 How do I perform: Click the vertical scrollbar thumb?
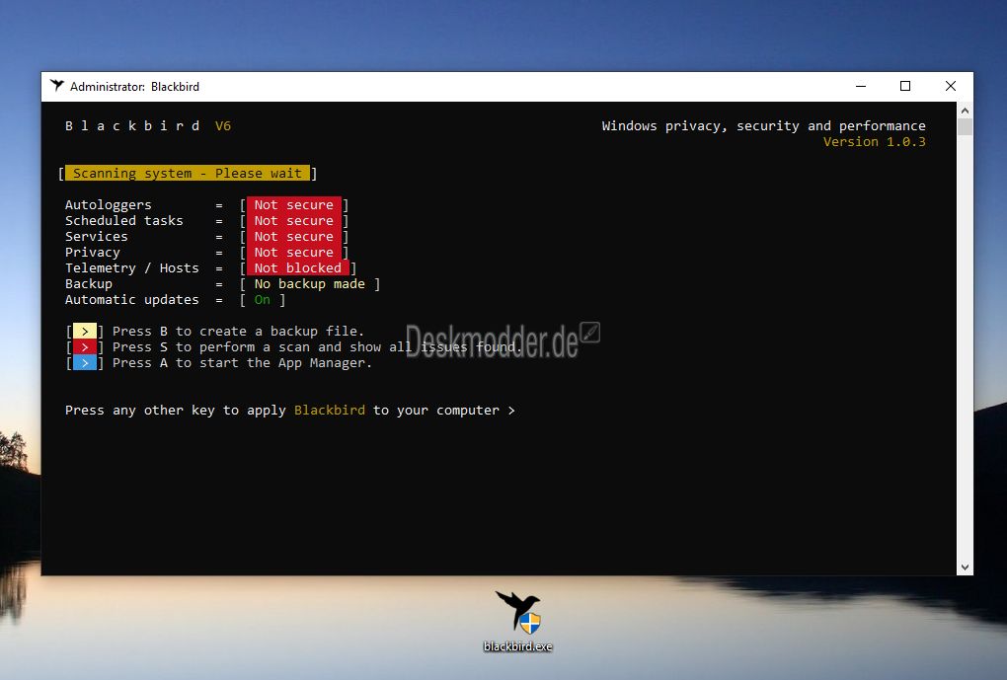click(965, 126)
